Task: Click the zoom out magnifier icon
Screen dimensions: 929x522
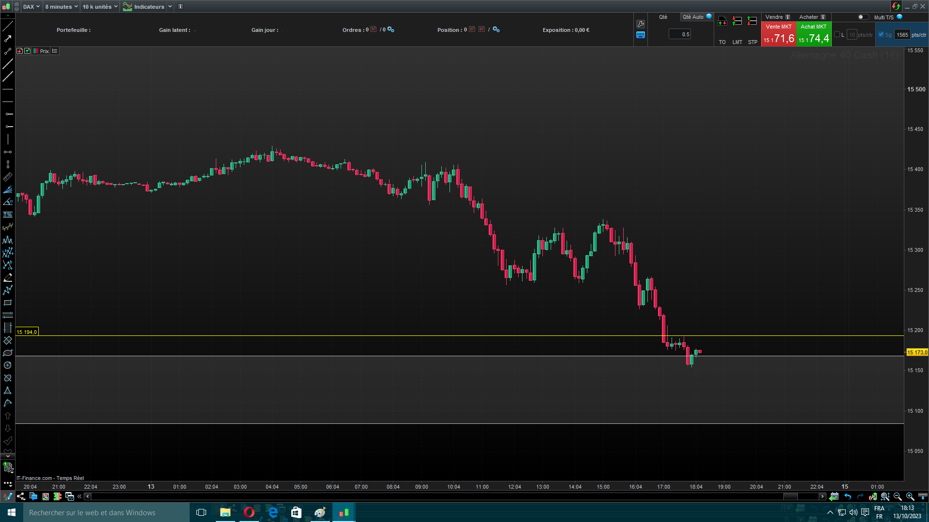Action: coord(898,496)
